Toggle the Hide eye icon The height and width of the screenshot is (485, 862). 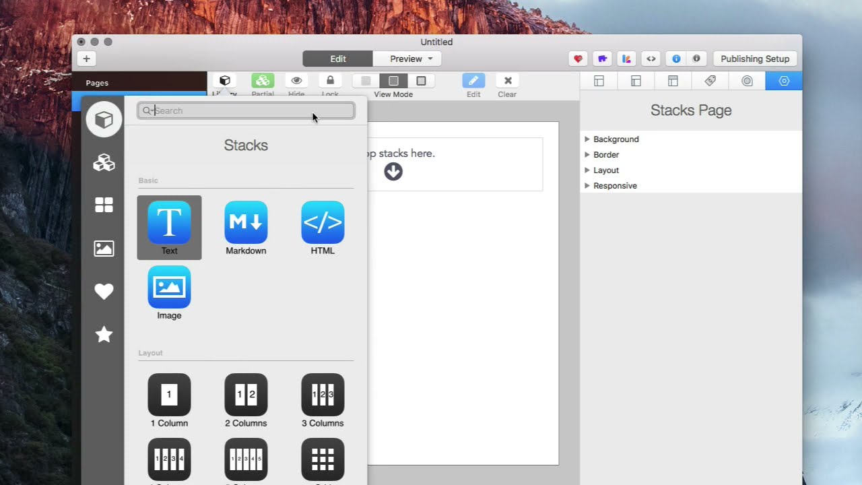(296, 81)
